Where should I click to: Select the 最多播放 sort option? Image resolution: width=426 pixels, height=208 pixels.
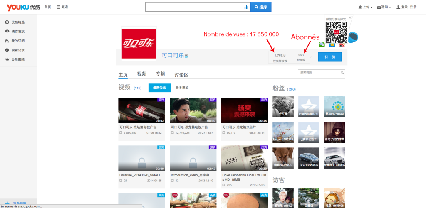pos(182,88)
